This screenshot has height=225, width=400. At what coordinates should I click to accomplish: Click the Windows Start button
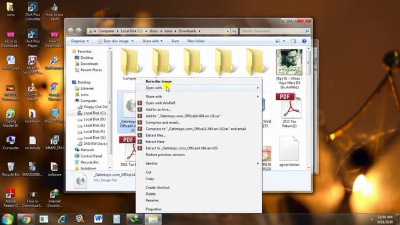7,219
